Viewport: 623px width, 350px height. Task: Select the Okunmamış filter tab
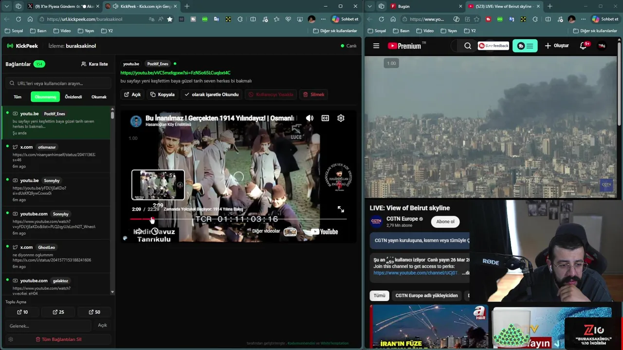45,97
